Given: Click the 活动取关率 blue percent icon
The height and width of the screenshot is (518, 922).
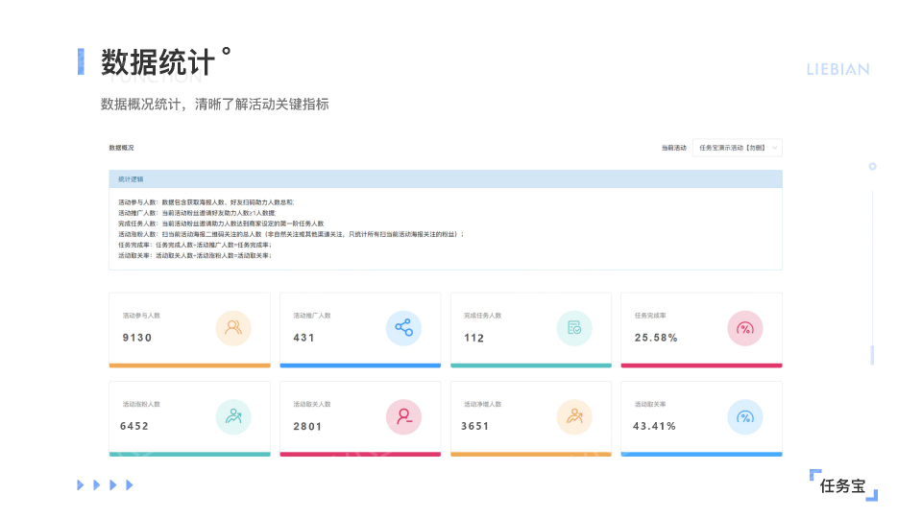Looking at the screenshot, I should pyautogui.click(x=745, y=416).
